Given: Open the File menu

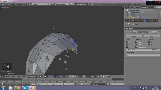Looking at the screenshot, I should coord(7,4).
